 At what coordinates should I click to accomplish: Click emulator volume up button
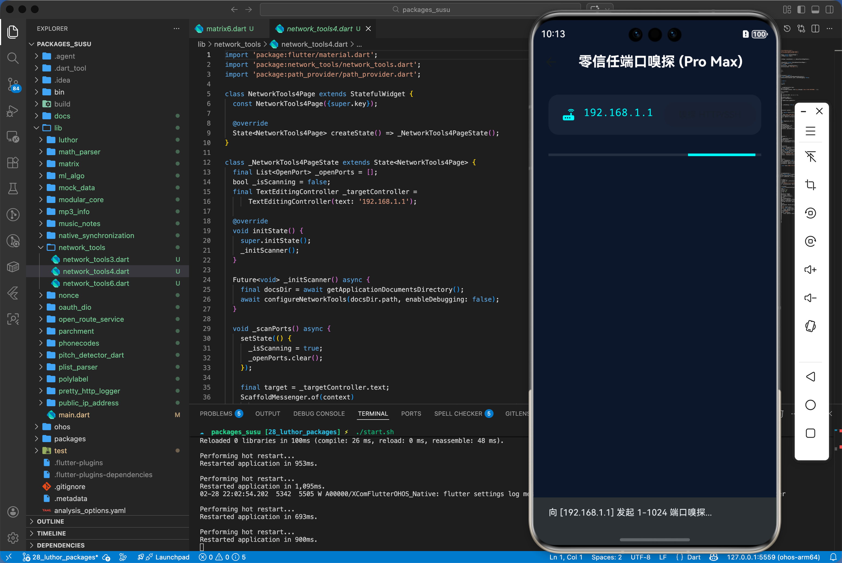tap(810, 270)
